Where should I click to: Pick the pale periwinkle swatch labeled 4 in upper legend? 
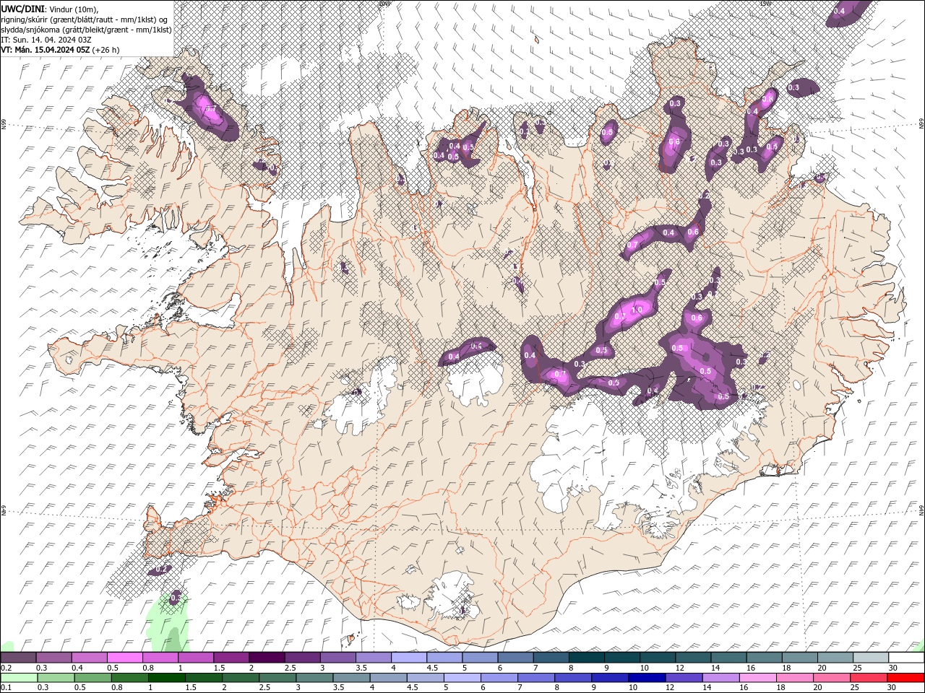click(x=409, y=658)
